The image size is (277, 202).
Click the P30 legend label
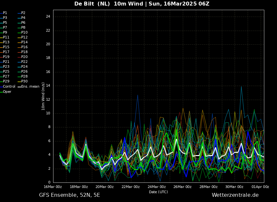pos(24,81)
